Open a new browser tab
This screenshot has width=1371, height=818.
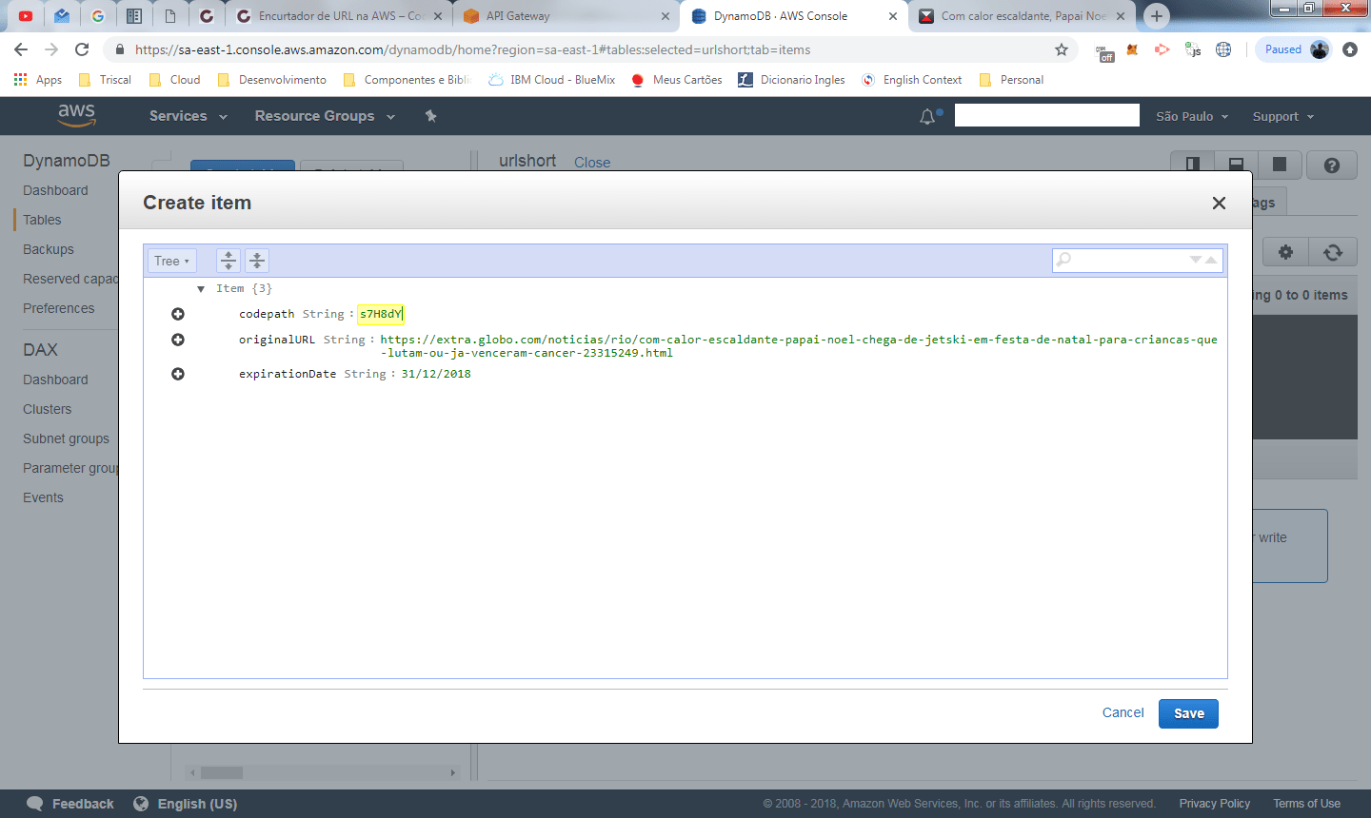pos(1157,15)
